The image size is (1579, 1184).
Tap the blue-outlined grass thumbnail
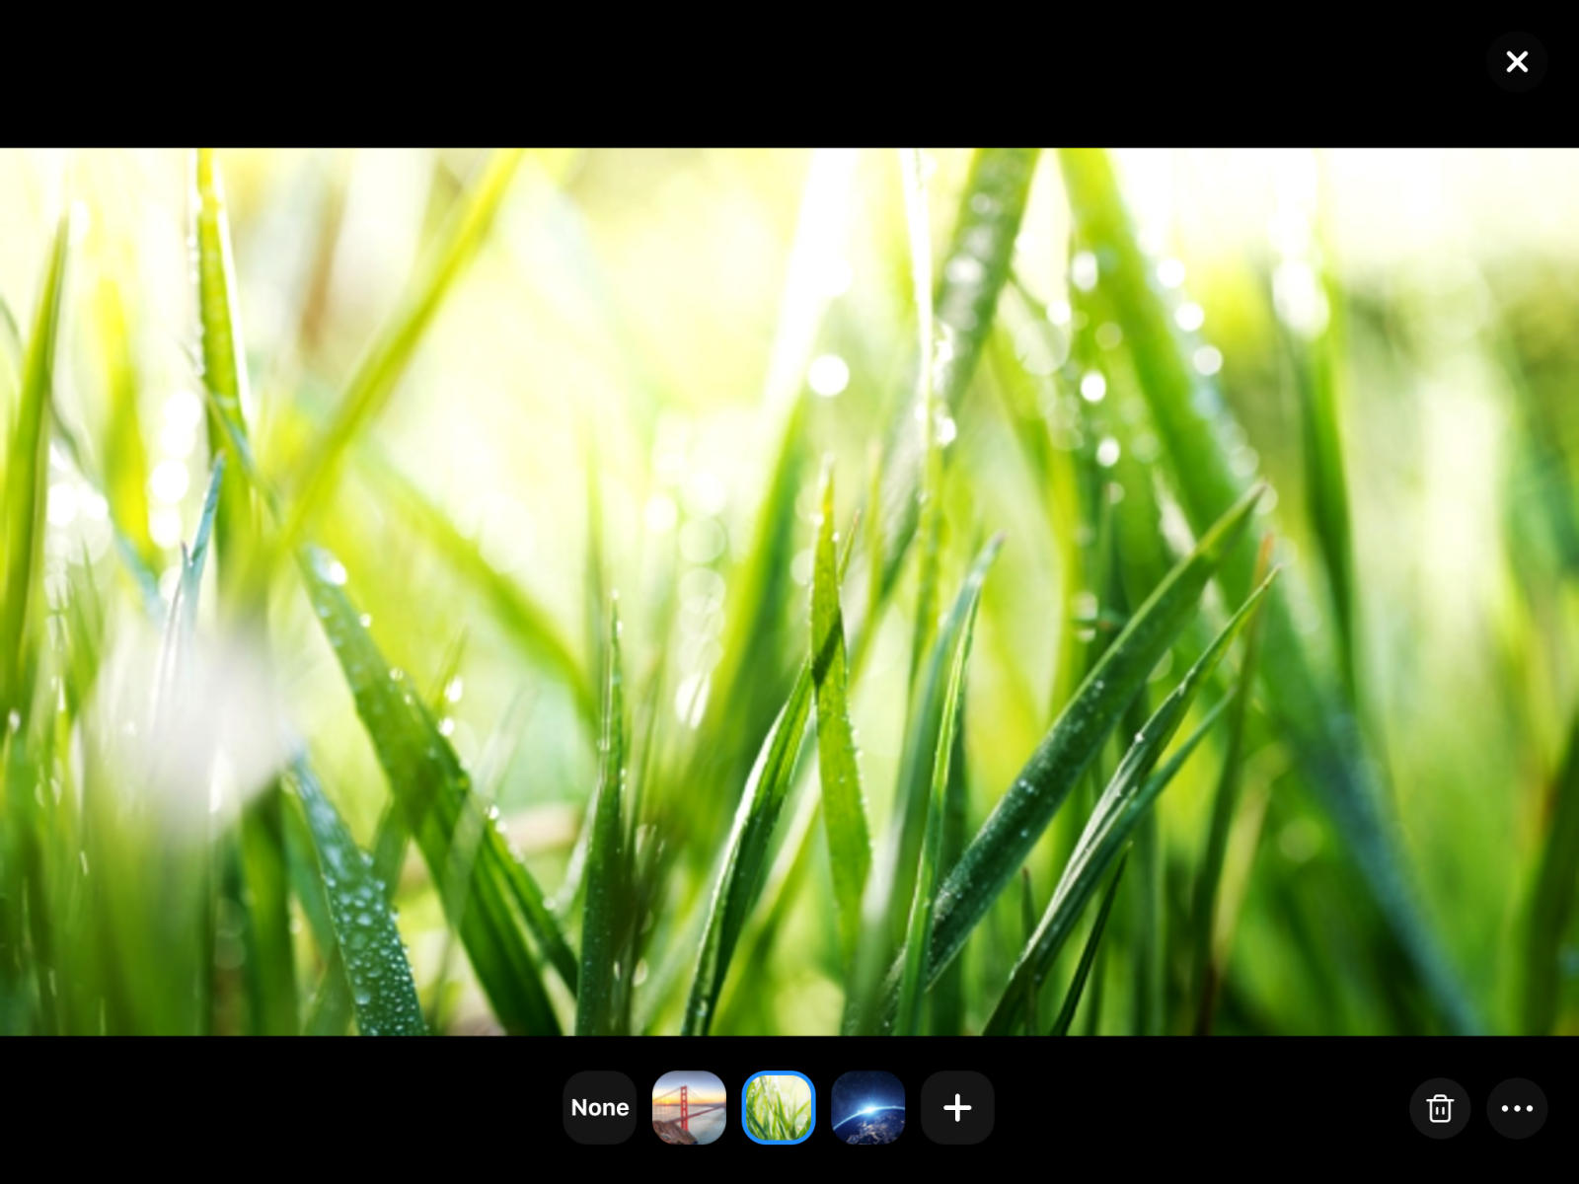(778, 1107)
